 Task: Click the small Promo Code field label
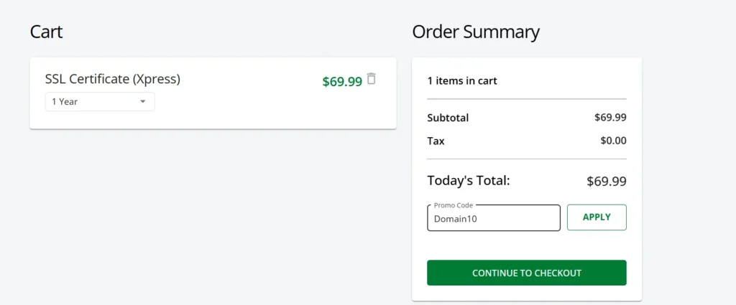point(454,205)
